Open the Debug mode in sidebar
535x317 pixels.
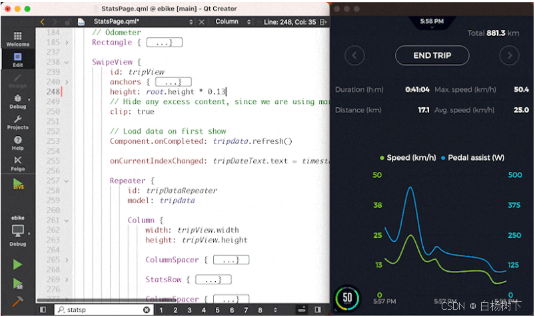18,101
